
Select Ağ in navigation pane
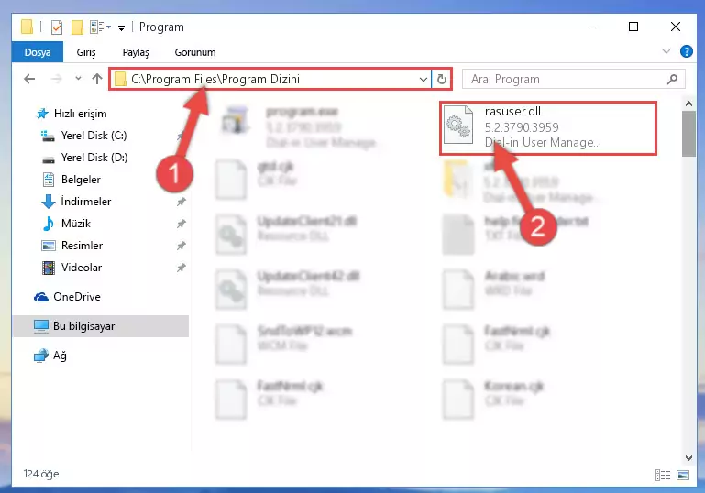60,356
